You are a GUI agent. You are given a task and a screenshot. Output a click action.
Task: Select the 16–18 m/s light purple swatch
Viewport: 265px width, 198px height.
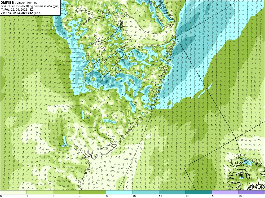(225, 192)
